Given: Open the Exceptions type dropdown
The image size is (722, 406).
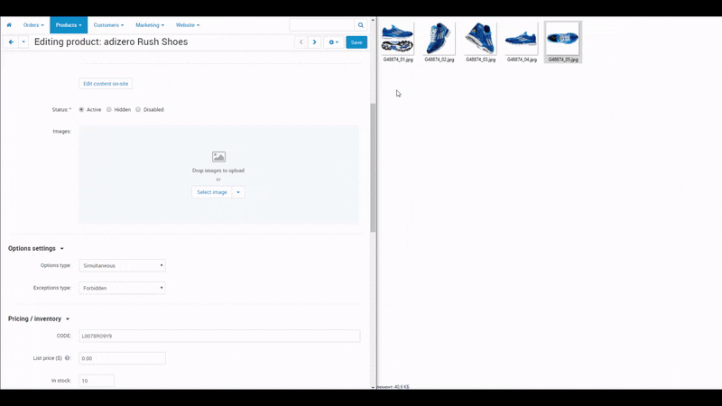Looking at the screenshot, I should pyautogui.click(x=122, y=289).
